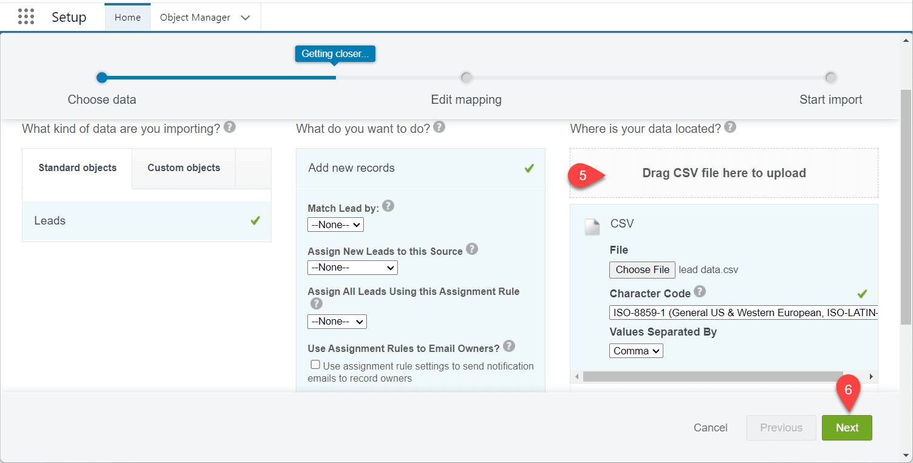This screenshot has width=913, height=463.
Task: Open the 'Values Separated By' dropdown
Action: tap(636, 350)
